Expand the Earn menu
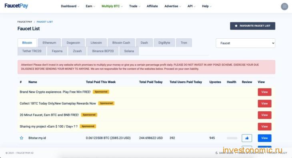This screenshot has height=158, width=292. [90, 6]
